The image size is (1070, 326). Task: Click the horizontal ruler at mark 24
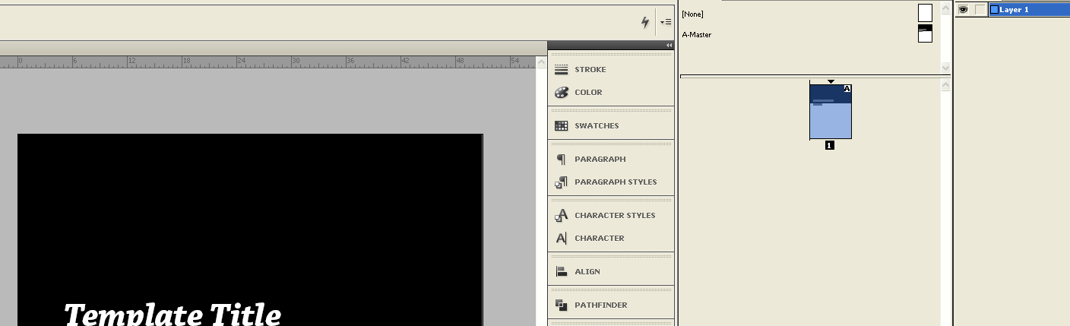241,61
